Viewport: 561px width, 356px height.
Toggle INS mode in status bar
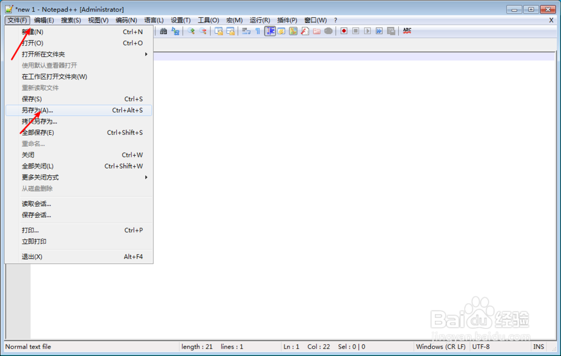point(539,346)
